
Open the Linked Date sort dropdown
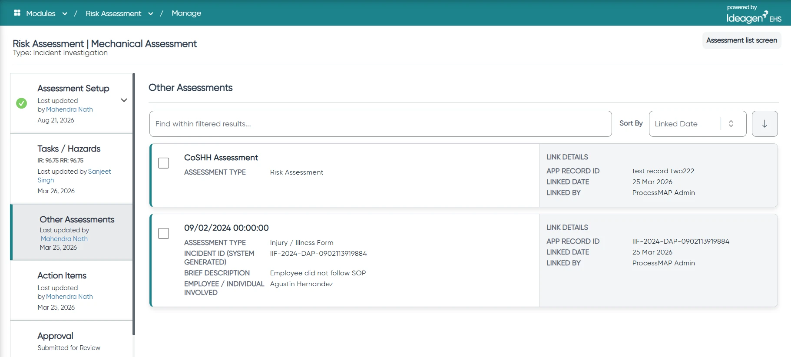[x=697, y=124]
